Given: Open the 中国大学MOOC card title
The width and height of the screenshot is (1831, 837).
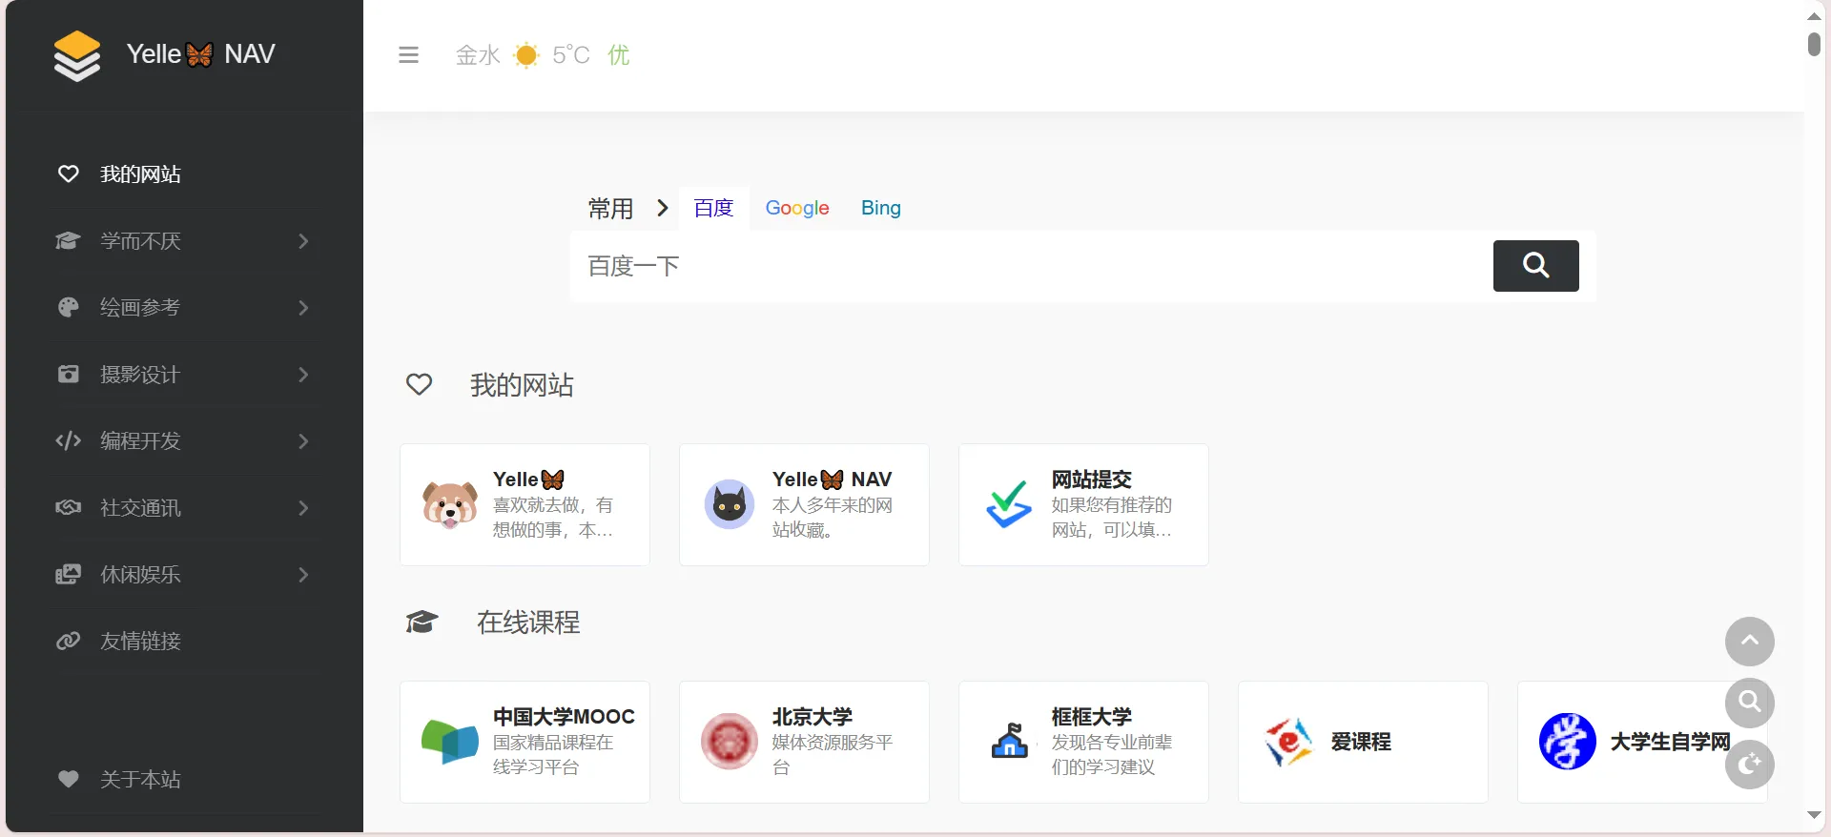Looking at the screenshot, I should (x=564, y=716).
